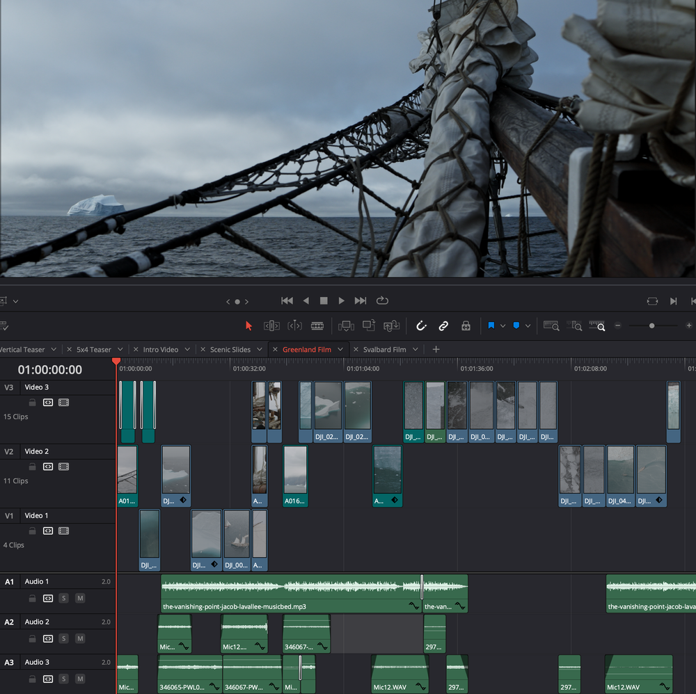Viewport: 696px width, 694px height.
Task: Select the trim edit mode icon
Action: tap(271, 325)
